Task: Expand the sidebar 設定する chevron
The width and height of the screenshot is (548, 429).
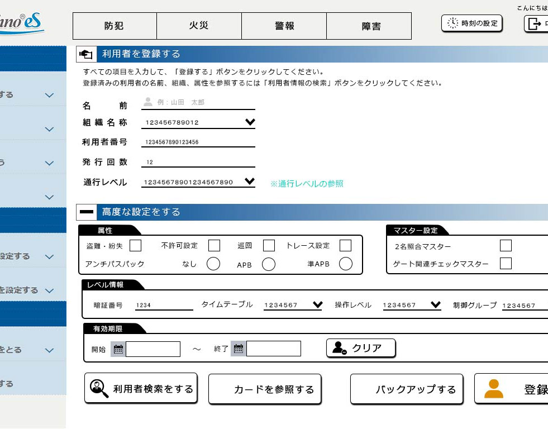Action: [49, 257]
